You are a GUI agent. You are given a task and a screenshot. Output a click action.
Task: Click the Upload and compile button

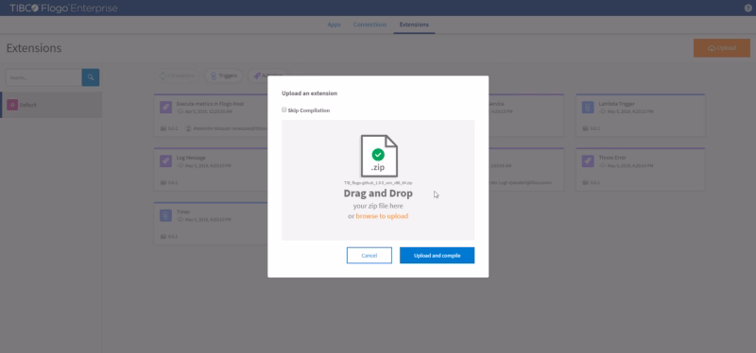point(437,255)
